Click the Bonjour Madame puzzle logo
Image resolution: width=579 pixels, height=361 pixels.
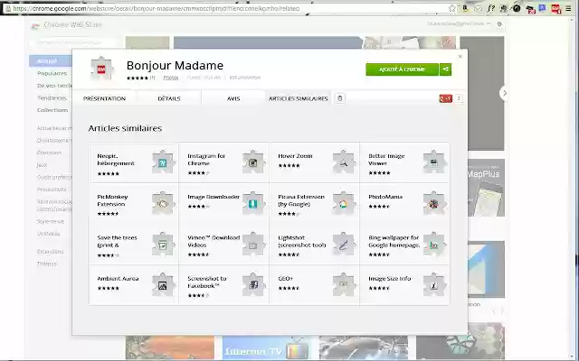pos(101,69)
